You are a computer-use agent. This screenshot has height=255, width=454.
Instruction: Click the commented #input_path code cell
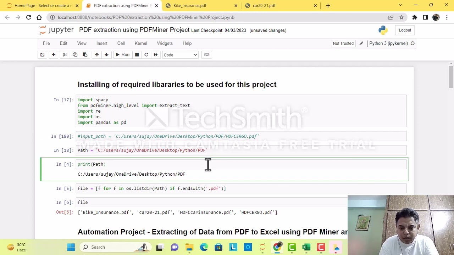click(x=241, y=136)
